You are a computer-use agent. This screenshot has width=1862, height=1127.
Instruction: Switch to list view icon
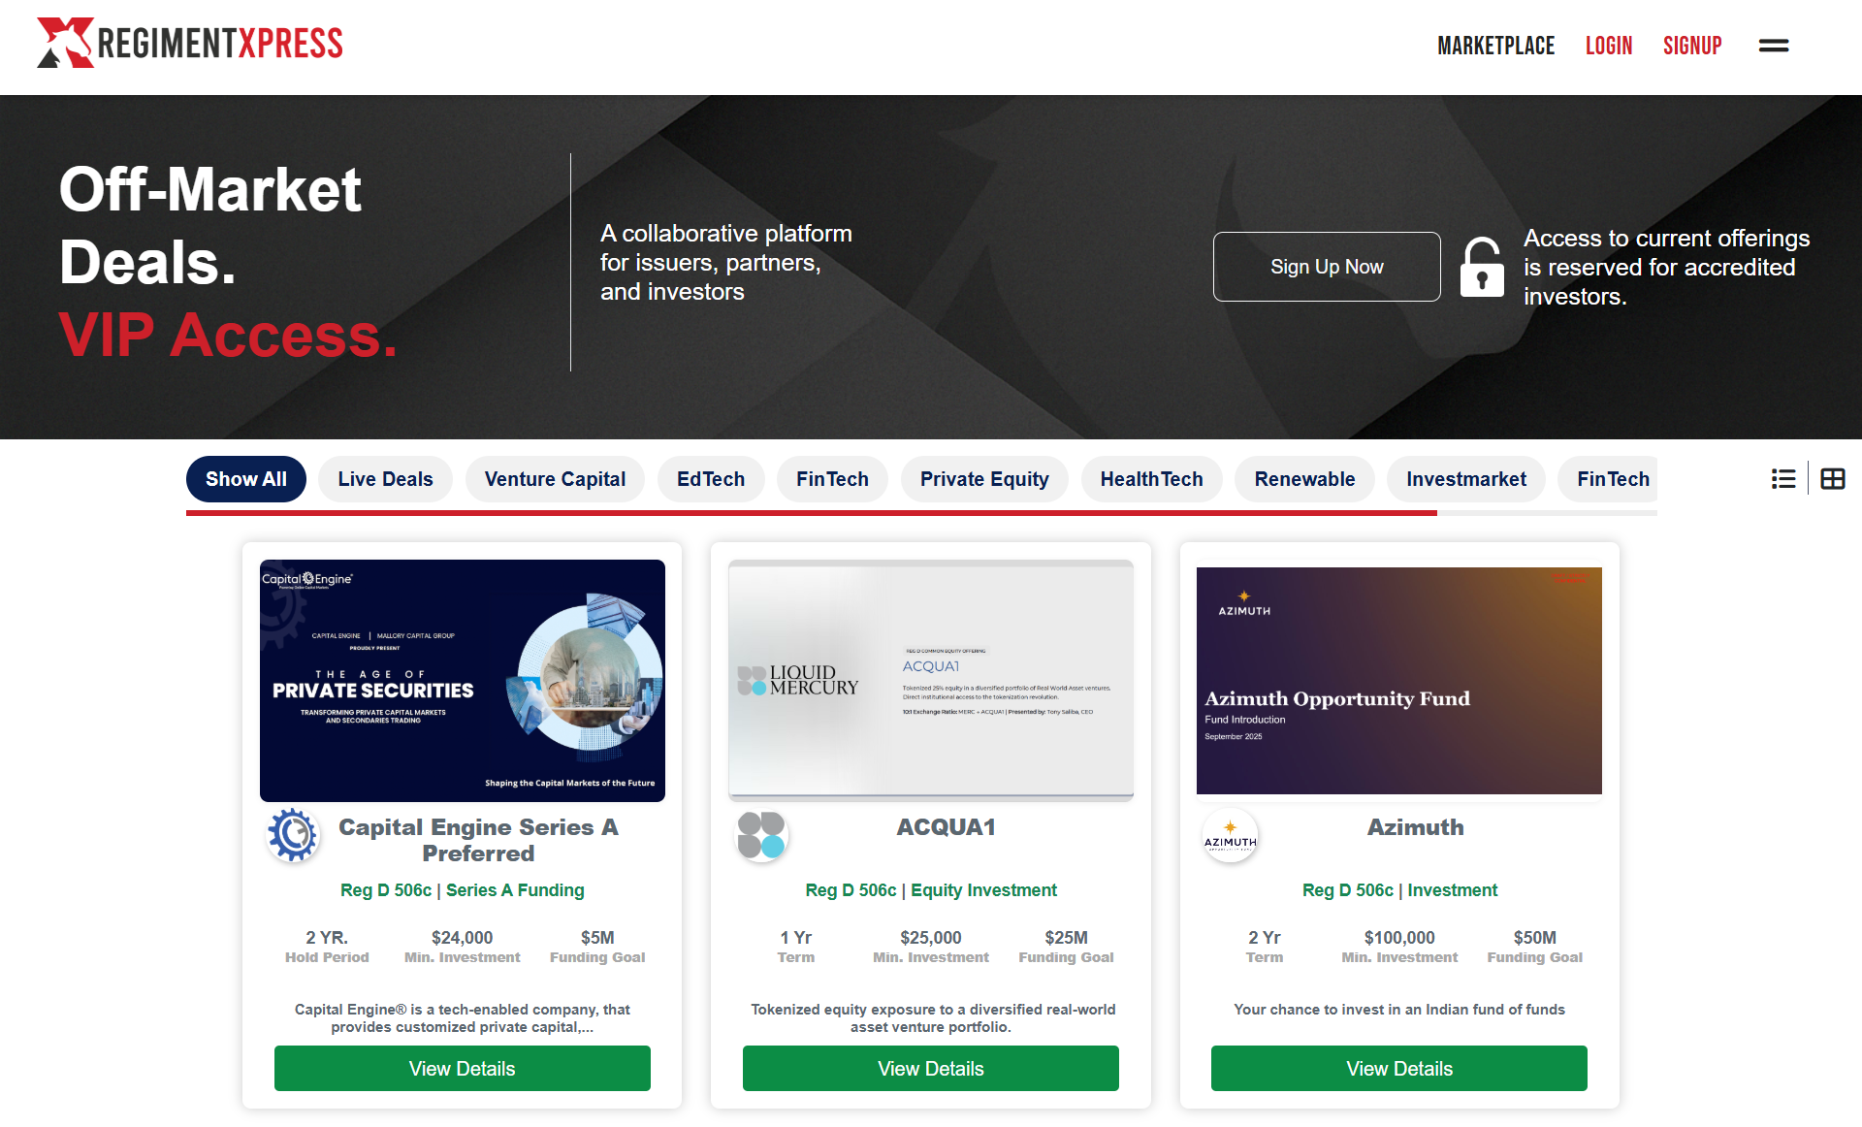click(1783, 479)
